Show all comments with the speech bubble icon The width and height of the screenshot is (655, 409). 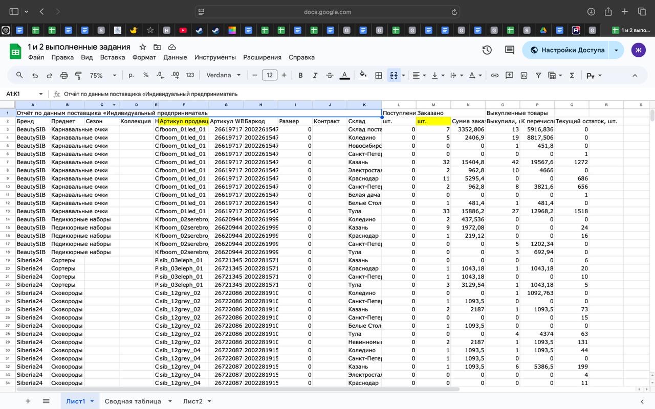[510, 50]
